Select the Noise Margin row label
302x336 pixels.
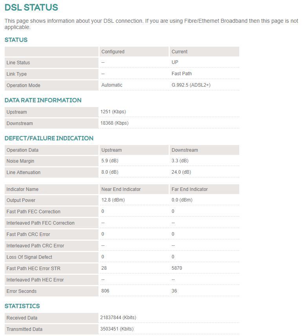[20, 161]
